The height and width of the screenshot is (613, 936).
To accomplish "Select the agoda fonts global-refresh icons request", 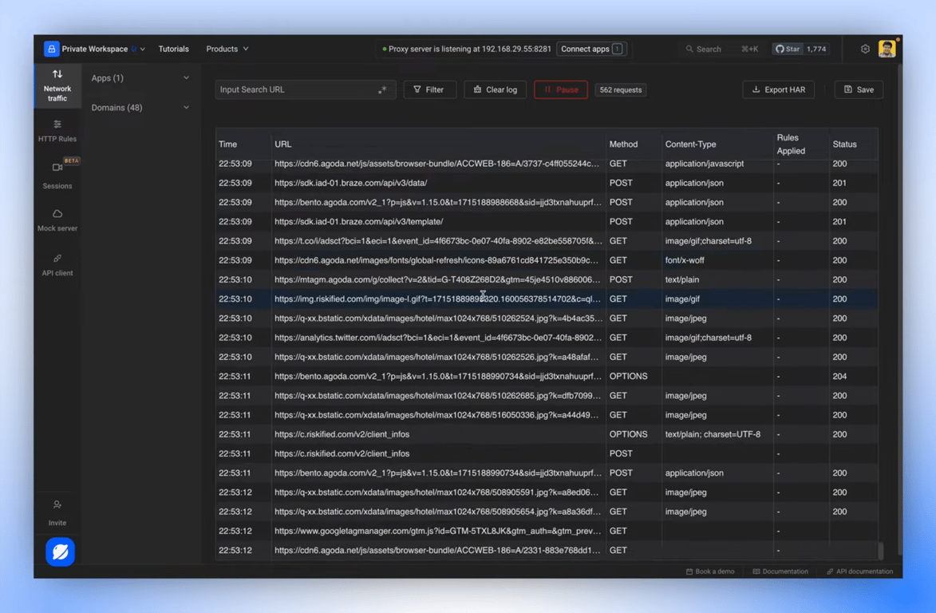I will click(x=547, y=260).
